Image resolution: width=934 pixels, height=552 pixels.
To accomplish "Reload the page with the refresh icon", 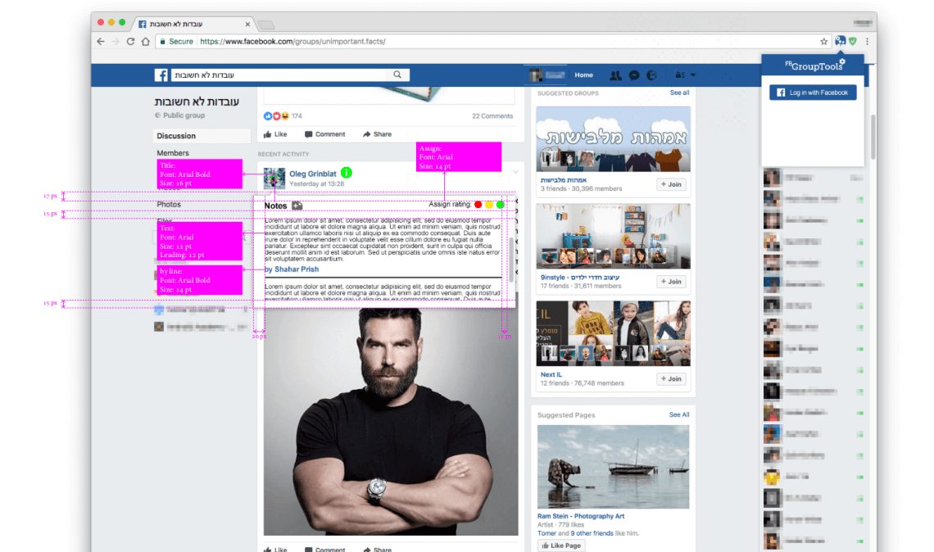I will 130,42.
